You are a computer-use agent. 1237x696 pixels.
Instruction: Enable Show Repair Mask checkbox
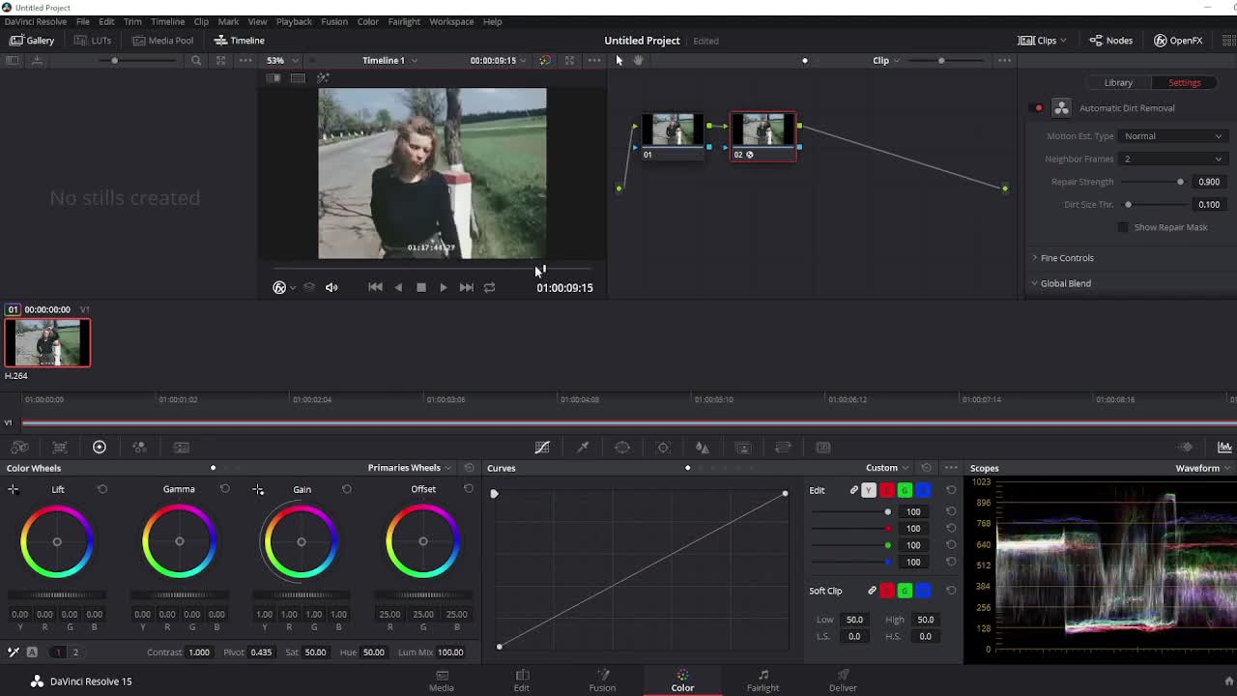point(1123,227)
